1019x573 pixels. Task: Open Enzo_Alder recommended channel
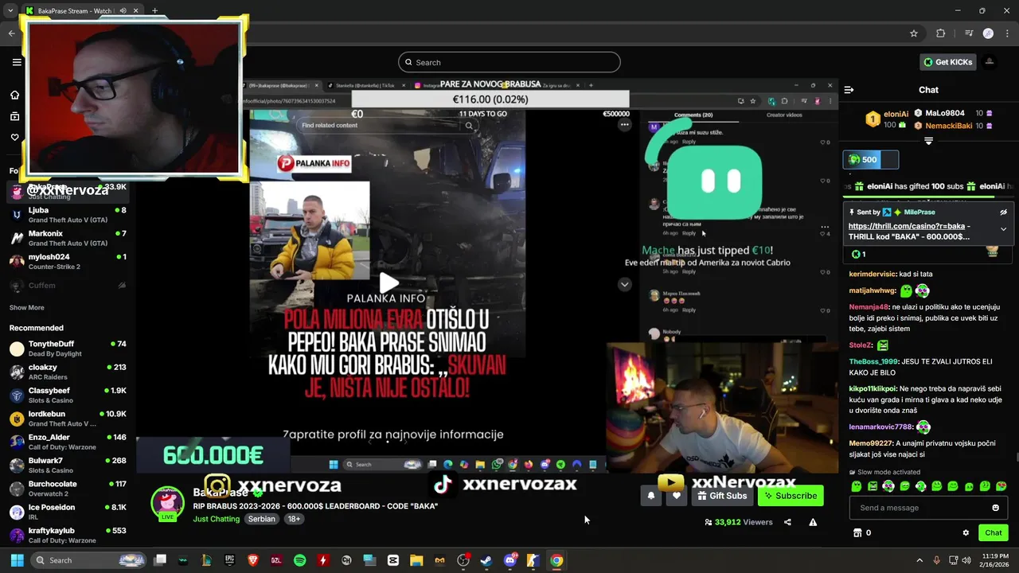(x=68, y=442)
